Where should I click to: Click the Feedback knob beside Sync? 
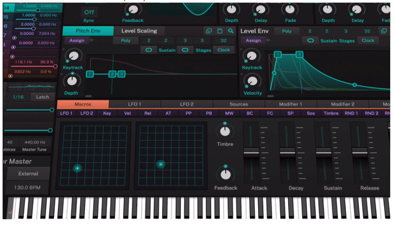pyautogui.click(x=133, y=10)
